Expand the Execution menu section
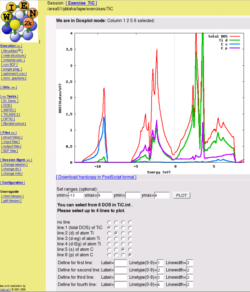The image size is (250, 292). click(11, 46)
